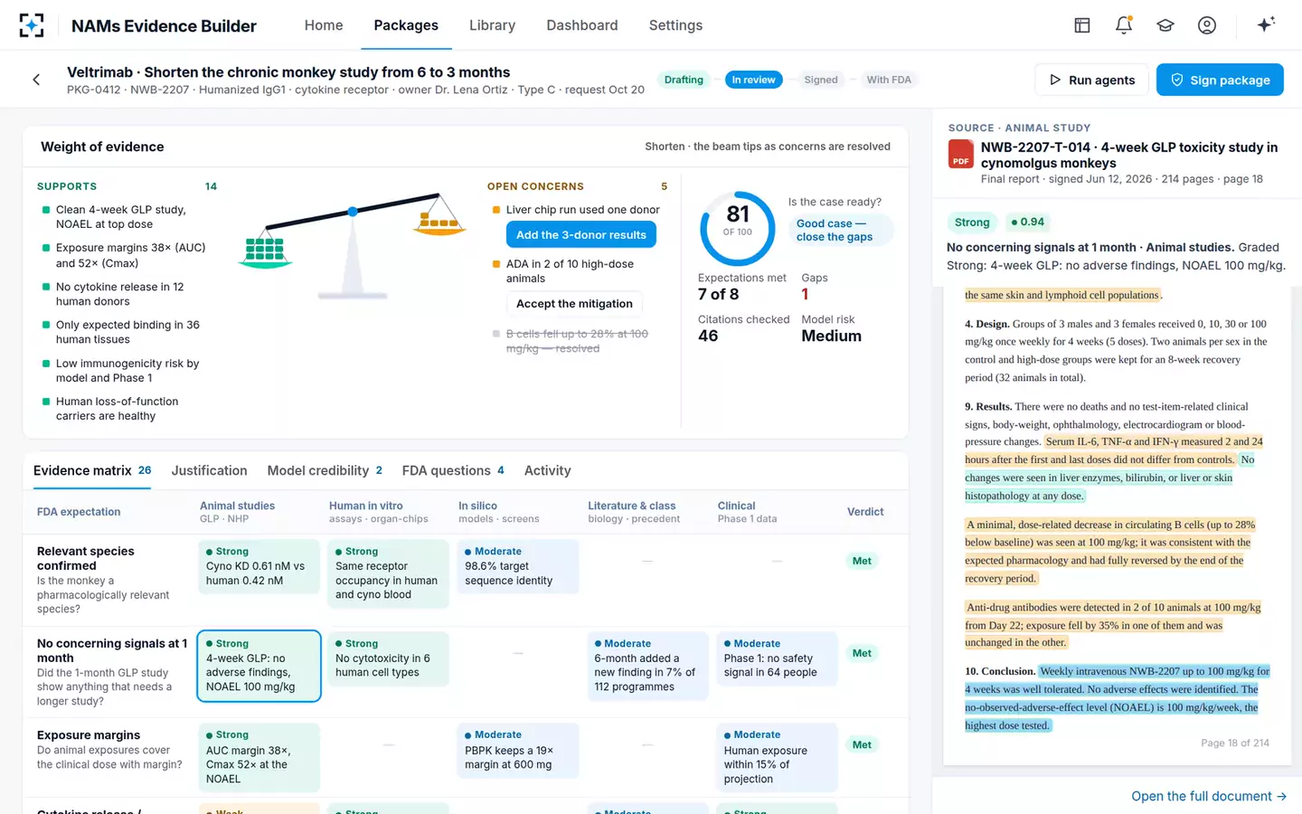The width and height of the screenshot is (1302, 814).
Task: Launch the sparkle AI assistant icon
Action: click(x=1266, y=24)
